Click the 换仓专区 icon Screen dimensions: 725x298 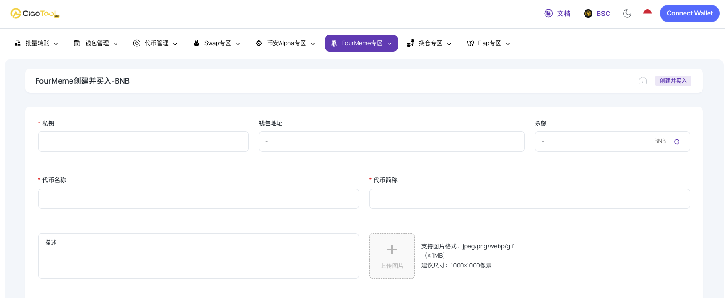pyautogui.click(x=410, y=43)
